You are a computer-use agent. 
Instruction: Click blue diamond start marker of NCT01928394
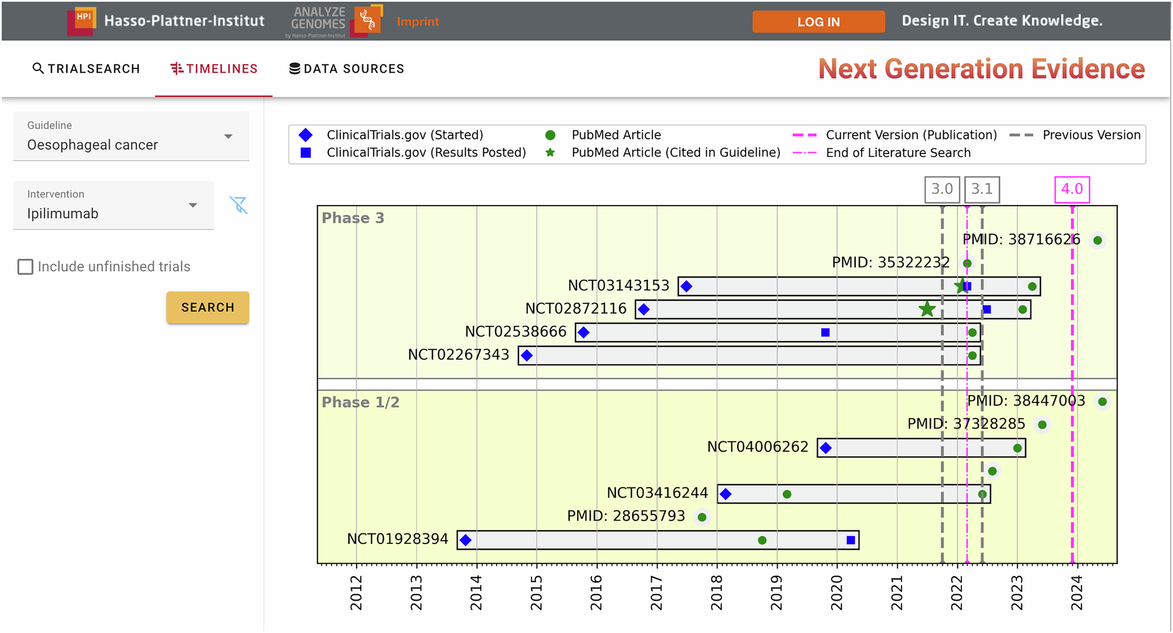click(466, 540)
